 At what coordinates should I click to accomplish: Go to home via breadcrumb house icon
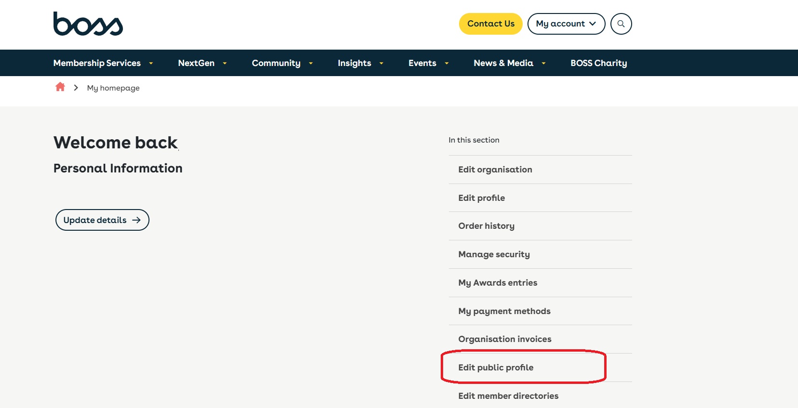point(60,87)
